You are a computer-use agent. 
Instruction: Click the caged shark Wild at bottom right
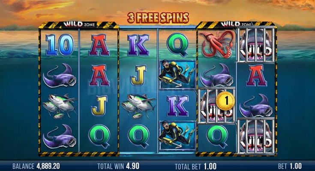coord(256,136)
